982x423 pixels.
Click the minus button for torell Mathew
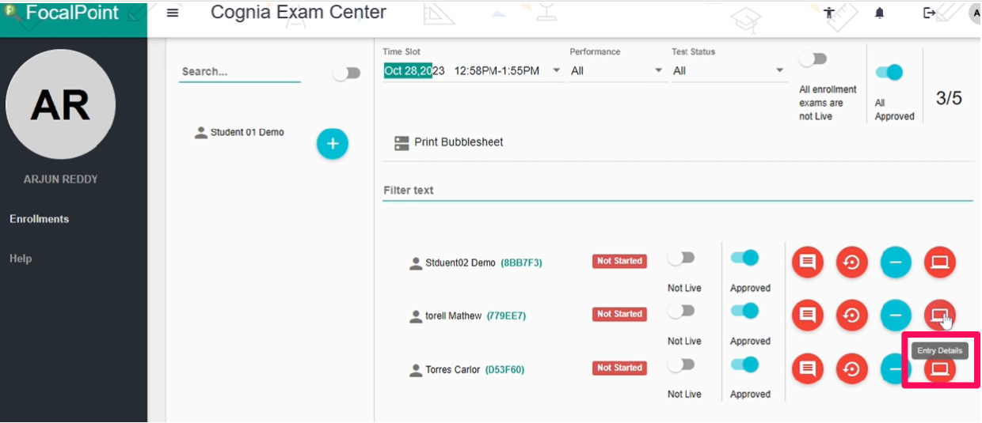896,315
